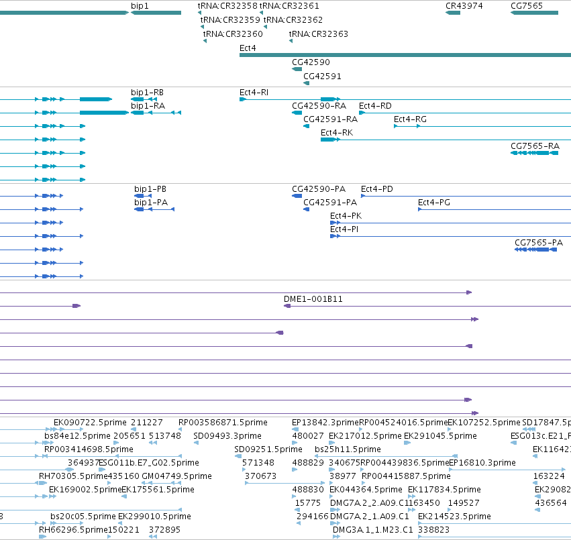Click the RP003586871.5prime label
Viewport: 571px width, 540px height.
[x=223, y=423]
